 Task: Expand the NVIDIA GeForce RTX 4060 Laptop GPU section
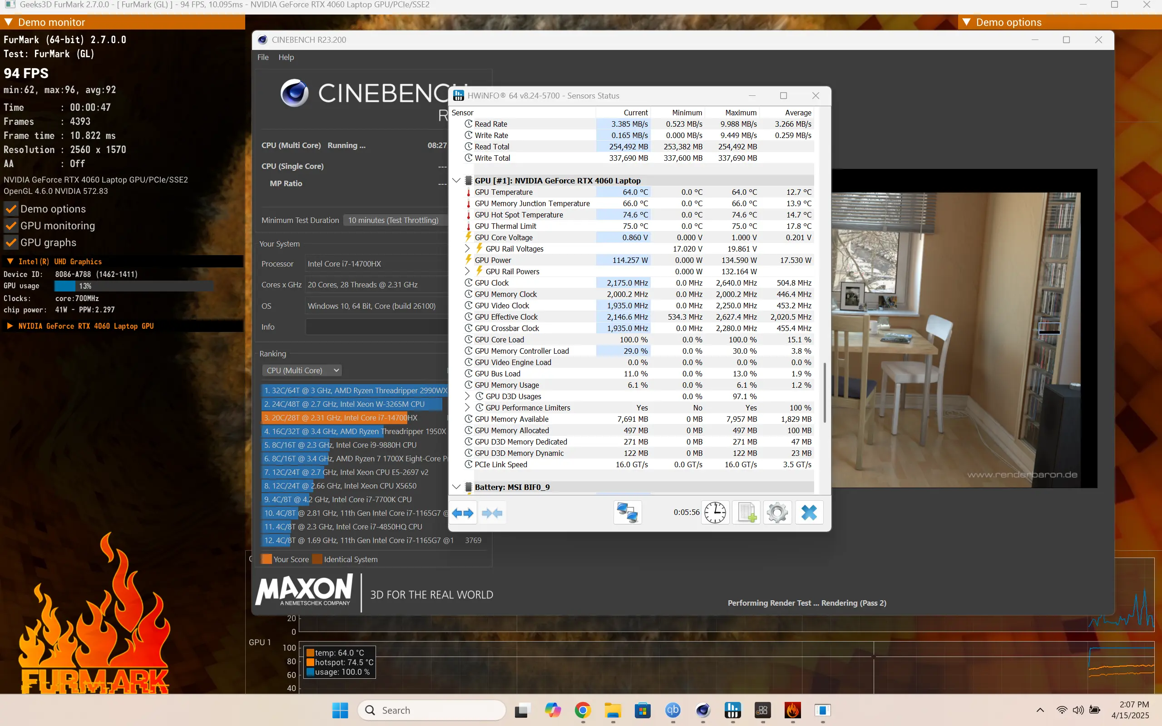tap(10, 326)
